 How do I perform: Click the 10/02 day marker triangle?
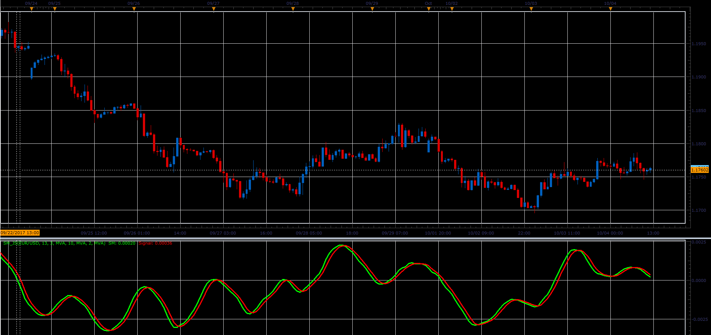452,9
